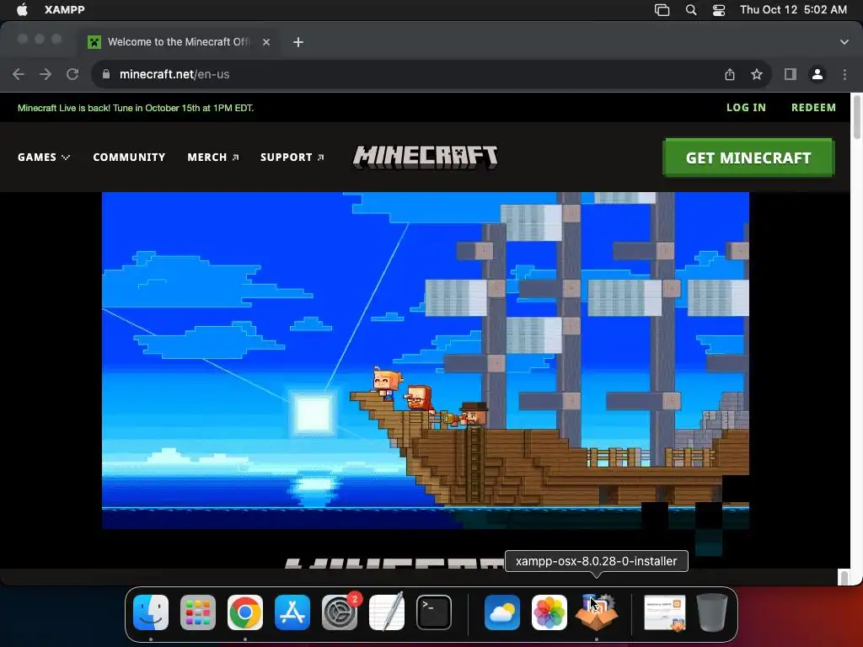Open Photos from the Dock
Screen dimensions: 863x647
coord(549,612)
